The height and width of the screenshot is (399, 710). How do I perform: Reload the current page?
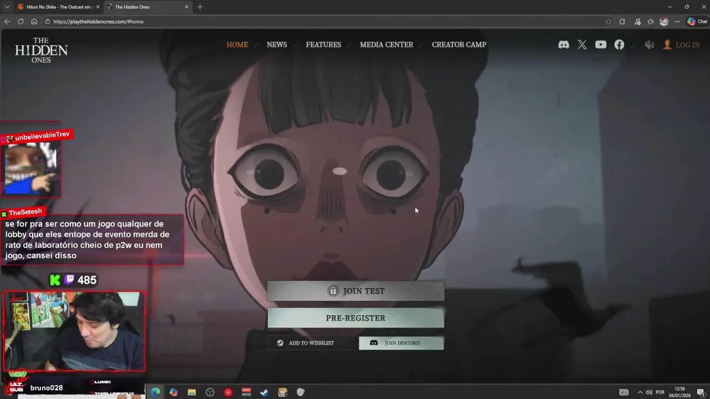(x=21, y=22)
